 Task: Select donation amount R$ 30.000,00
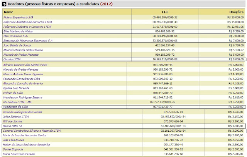tap(236, 17)
